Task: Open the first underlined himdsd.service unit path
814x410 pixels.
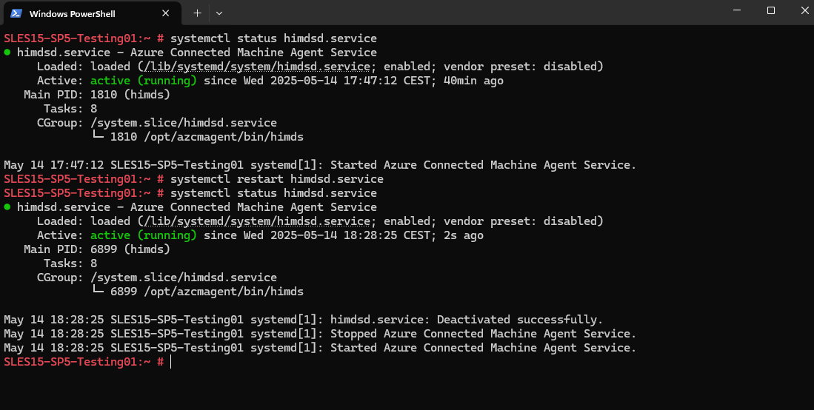Action: click(256, 67)
